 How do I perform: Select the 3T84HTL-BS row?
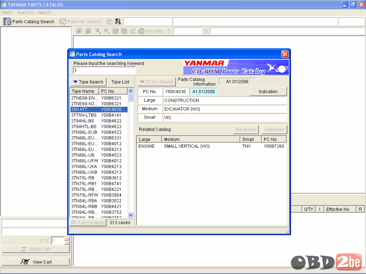[x=99, y=126]
